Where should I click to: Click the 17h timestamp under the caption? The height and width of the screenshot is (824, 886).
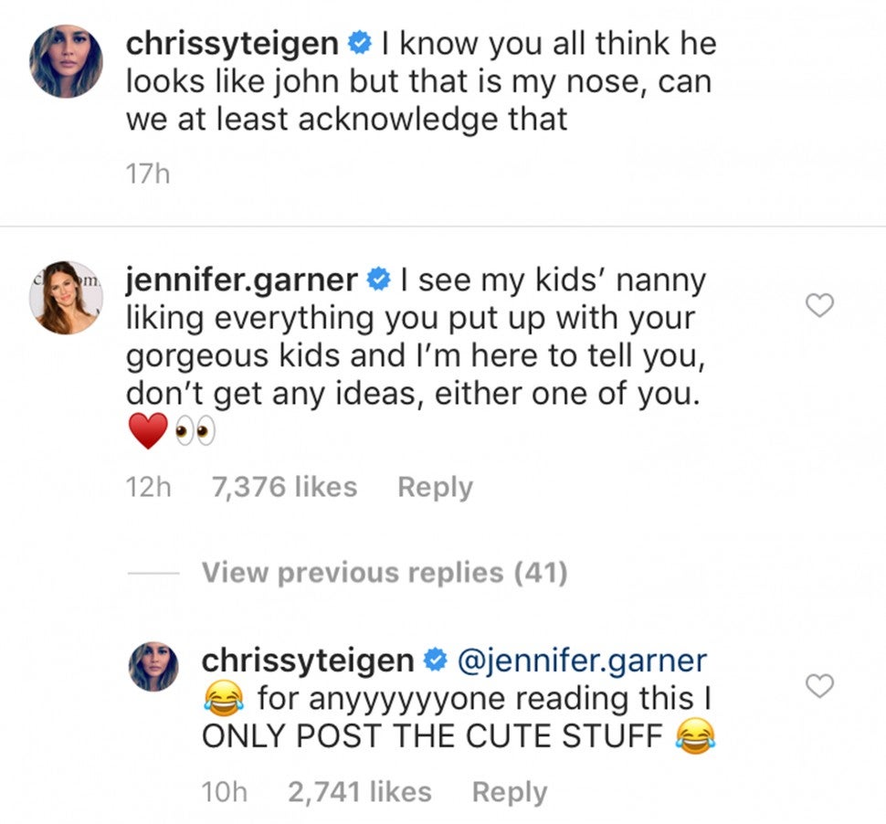point(148,174)
